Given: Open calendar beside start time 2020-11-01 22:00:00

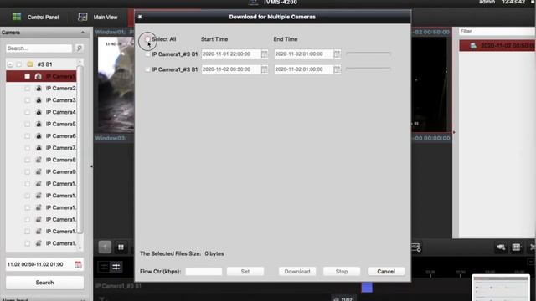Looking at the screenshot, I should 265,54.
